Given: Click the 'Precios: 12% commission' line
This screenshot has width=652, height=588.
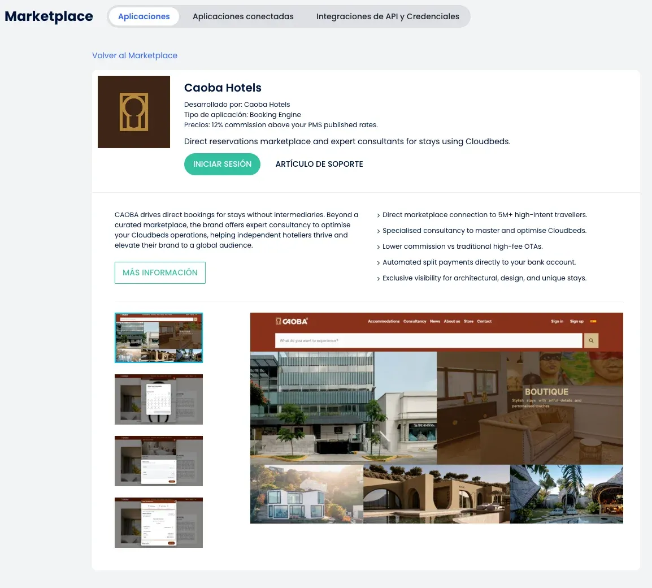Looking at the screenshot, I should point(281,125).
